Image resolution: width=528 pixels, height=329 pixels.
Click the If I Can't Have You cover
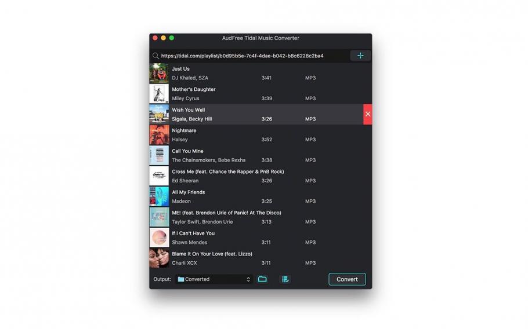pyautogui.click(x=159, y=237)
